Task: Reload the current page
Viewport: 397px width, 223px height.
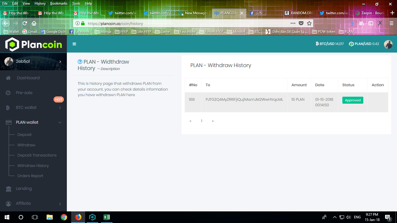Action: [25, 23]
